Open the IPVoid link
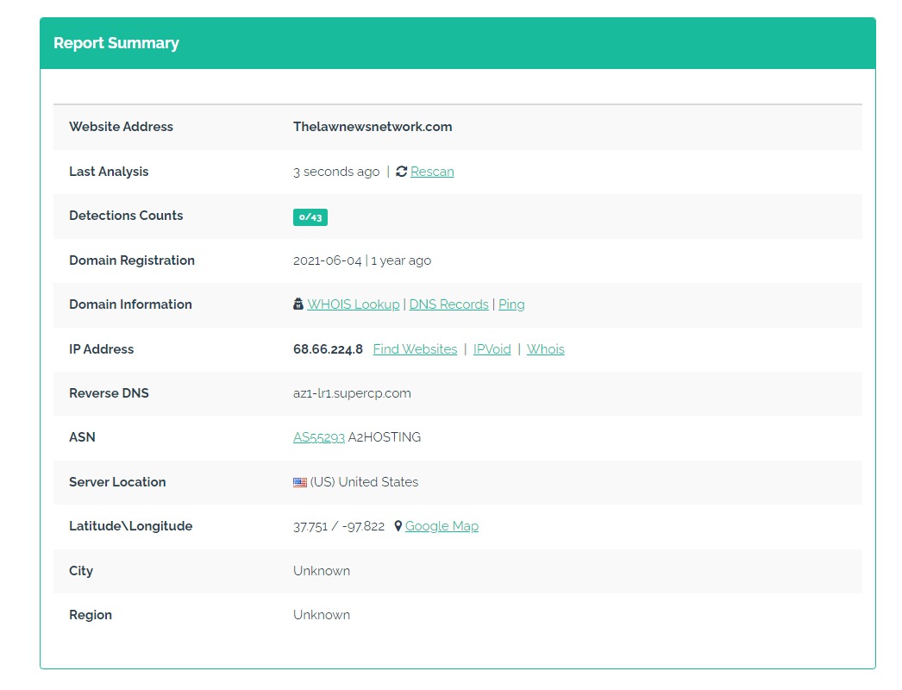The height and width of the screenshot is (690, 902). (492, 348)
